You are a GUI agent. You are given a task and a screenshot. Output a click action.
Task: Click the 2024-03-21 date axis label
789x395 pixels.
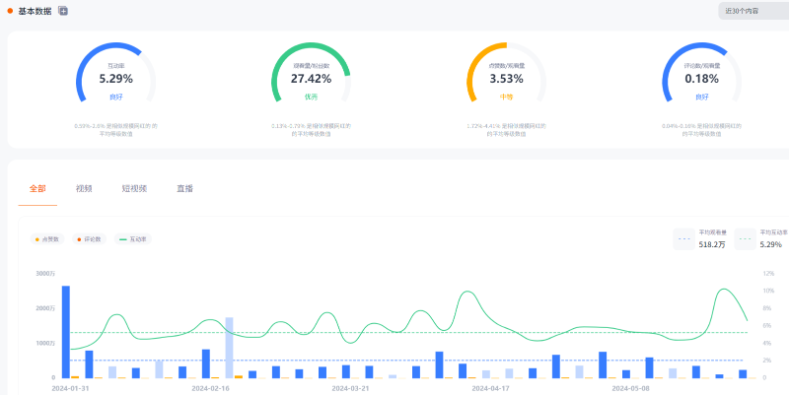(350, 388)
